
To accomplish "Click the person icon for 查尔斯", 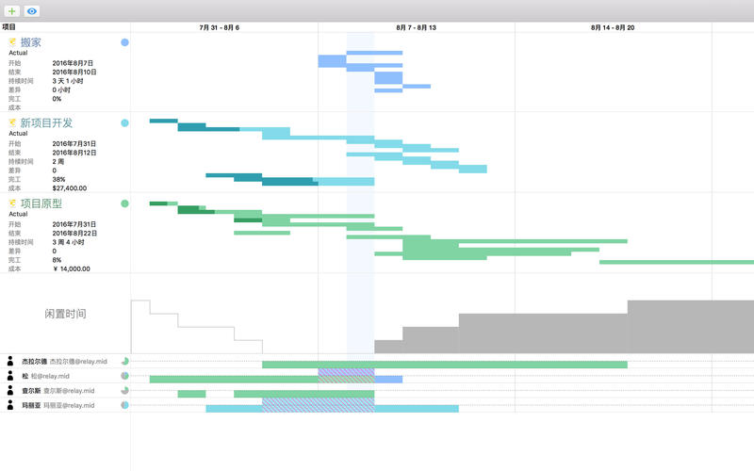I will (x=10, y=390).
